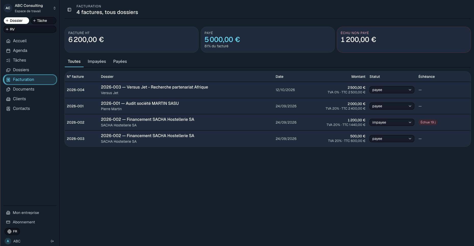474x246 pixels.
Task: Toggle the sidebar panel icon
Action: (69, 10)
